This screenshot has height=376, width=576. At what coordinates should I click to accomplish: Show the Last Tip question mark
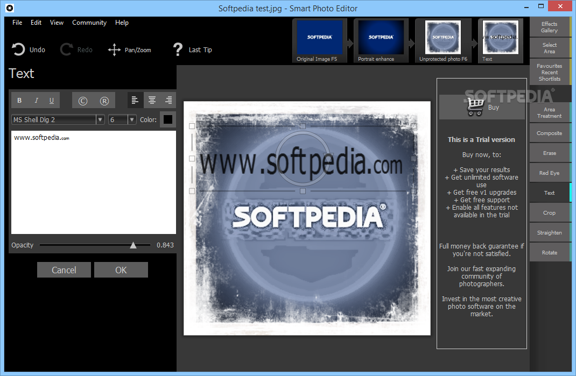coord(178,49)
